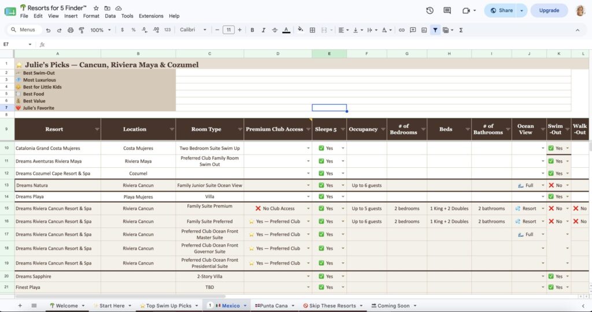Open the Occupancy column filter
Viewport: 592px width, 312px height.
click(x=383, y=129)
